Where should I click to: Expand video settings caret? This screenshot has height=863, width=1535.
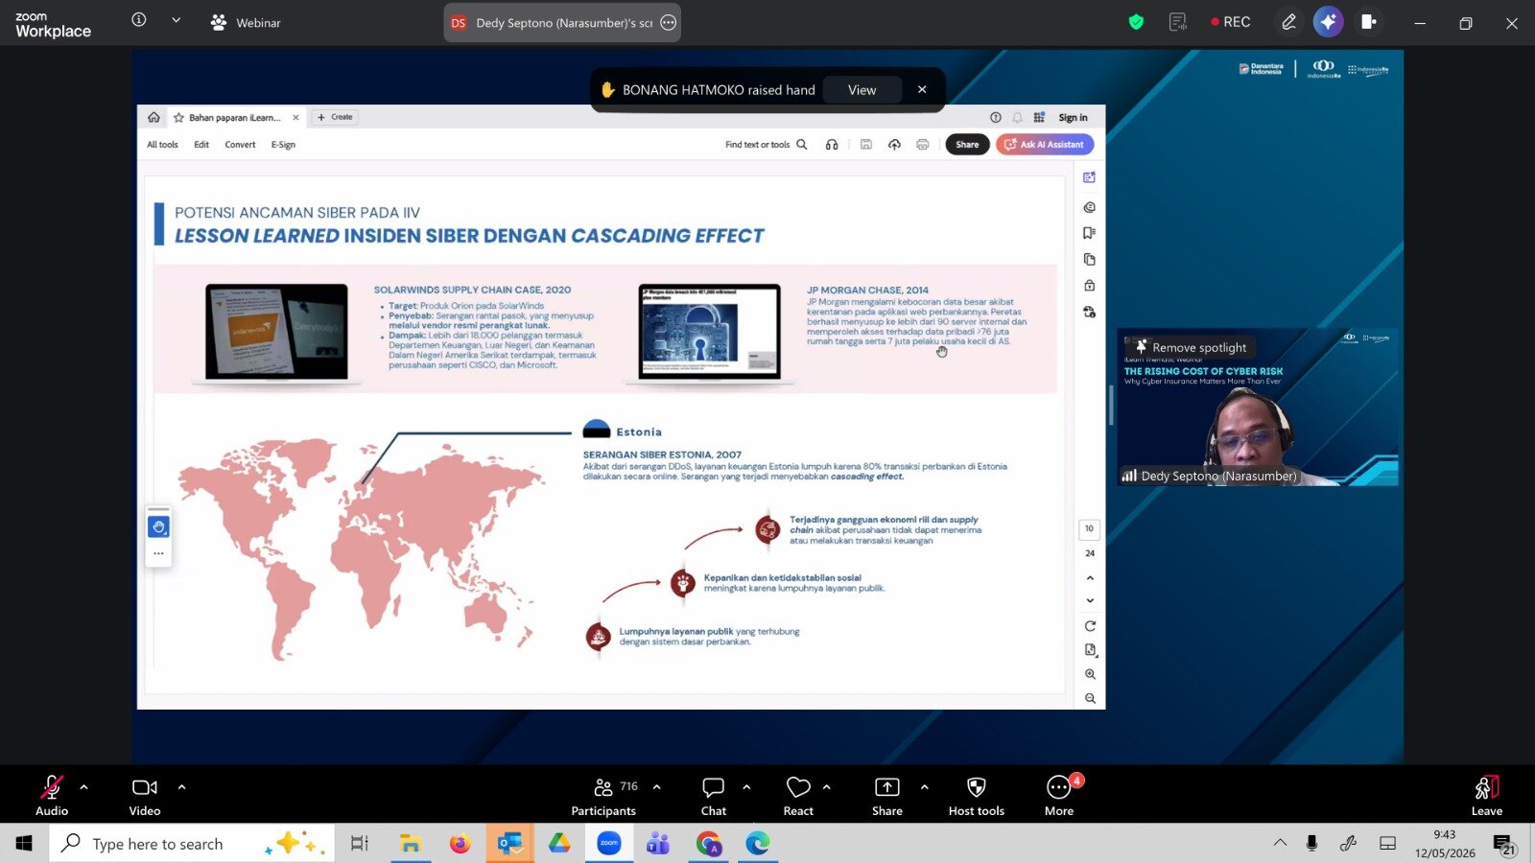(181, 787)
